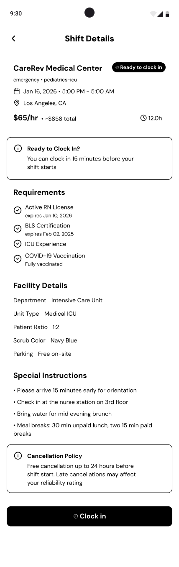This screenshot has width=179, height=567.
Task: Select the CareRev Medical Center title
Action: pos(58,68)
